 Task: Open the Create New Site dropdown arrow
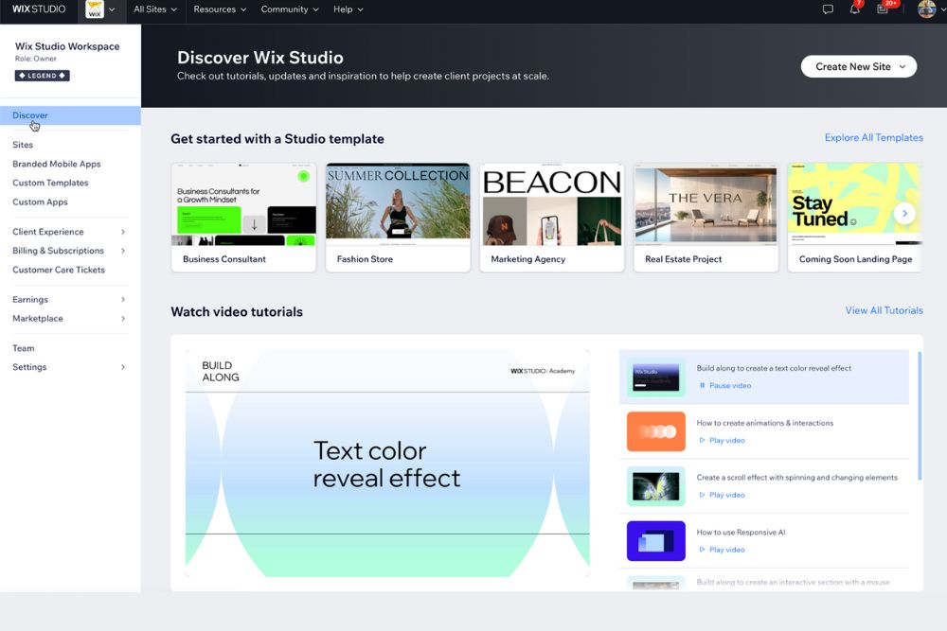(x=903, y=66)
